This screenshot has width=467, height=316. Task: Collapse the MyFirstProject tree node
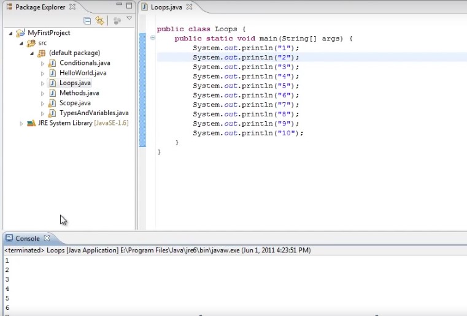[x=10, y=33]
